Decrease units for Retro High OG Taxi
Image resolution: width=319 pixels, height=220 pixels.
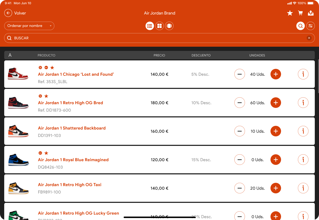(x=240, y=188)
